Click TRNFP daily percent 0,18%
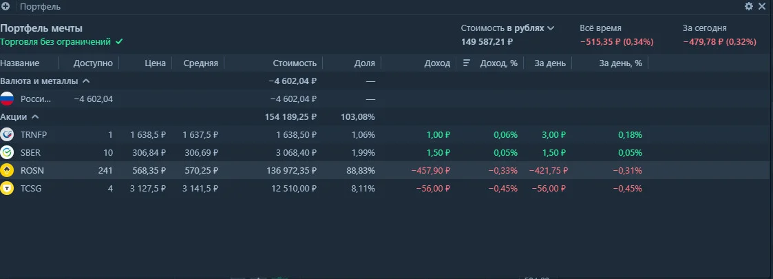This screenshot has width=773, height=279. (x=630, y=135)
